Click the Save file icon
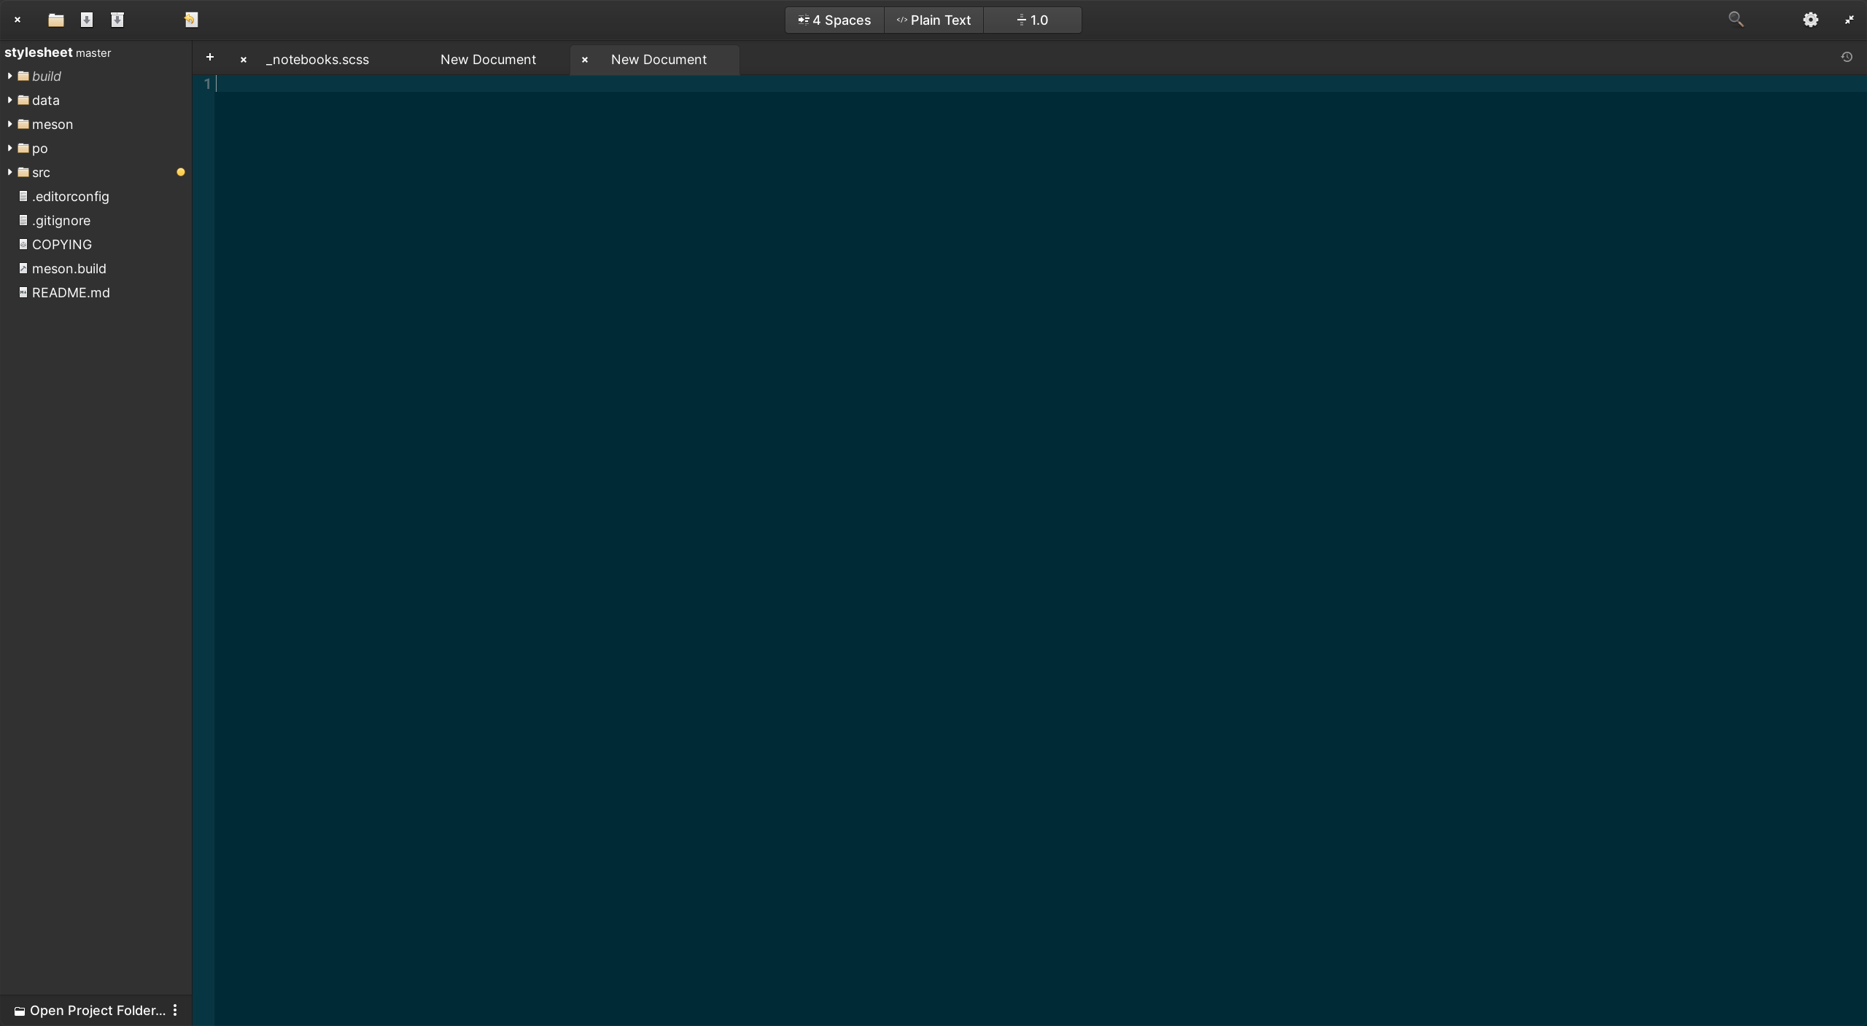This screenshot has width=1867, height=1026. click(87, 20)
